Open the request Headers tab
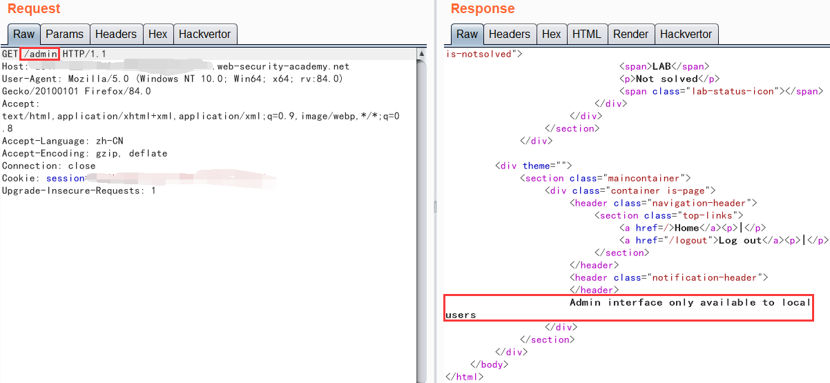Viewport: 830px width, 383px height. click(116, 34)
